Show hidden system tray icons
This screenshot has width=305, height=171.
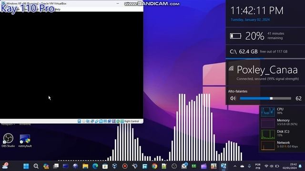(x=235, y=166)
